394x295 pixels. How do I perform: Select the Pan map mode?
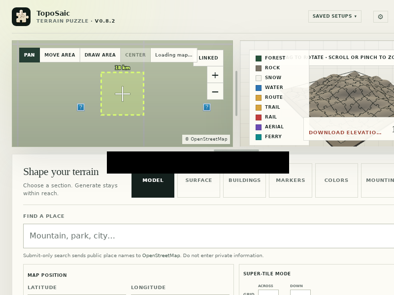[x=30, y=55]
